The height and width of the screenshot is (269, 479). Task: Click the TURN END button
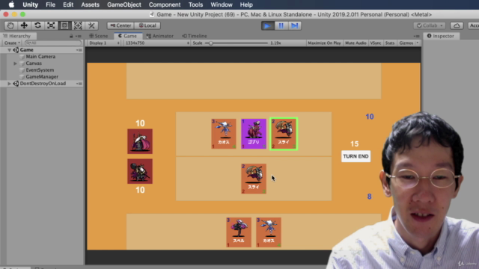(x=356, y=156)
